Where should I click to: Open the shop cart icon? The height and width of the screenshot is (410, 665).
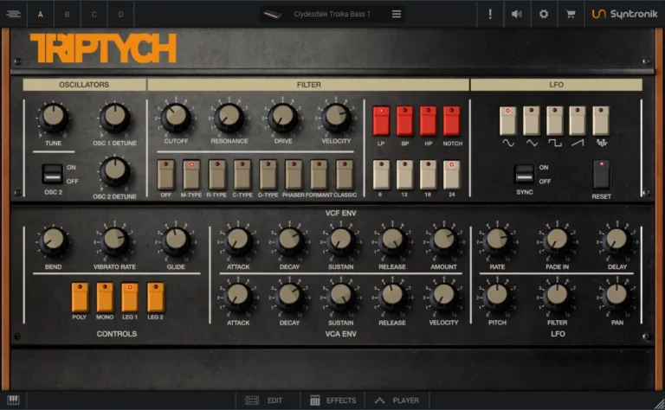570,14
